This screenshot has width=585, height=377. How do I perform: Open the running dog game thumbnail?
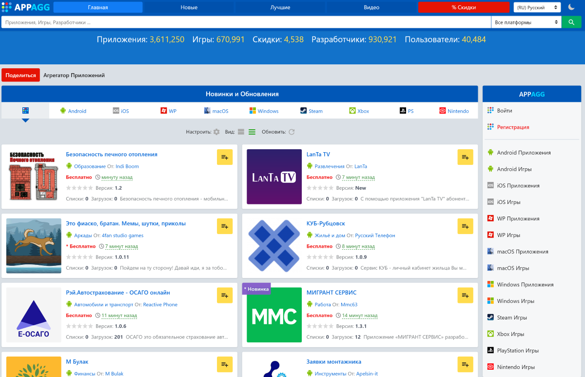pyautogui.click(x=34, y=246)
